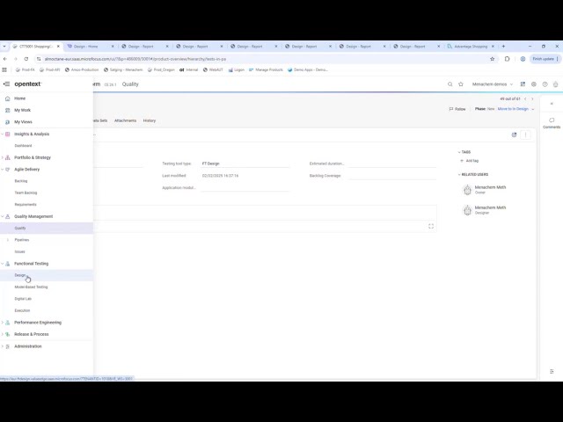563x422 pixels.
Task: Click the My Views icon
Action: coord(8,122)
